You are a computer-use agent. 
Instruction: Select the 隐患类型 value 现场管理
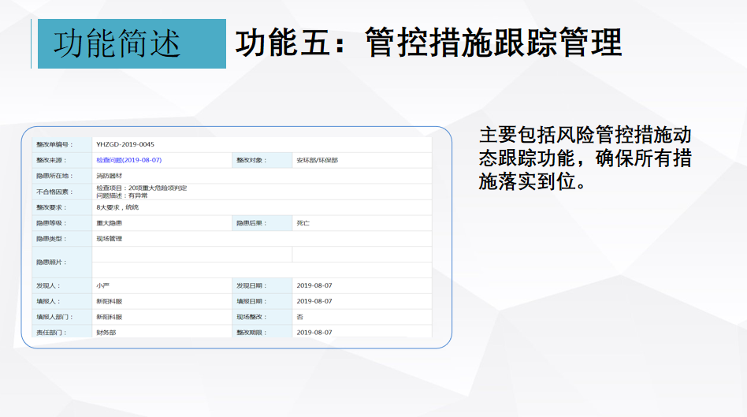point(110,239)
